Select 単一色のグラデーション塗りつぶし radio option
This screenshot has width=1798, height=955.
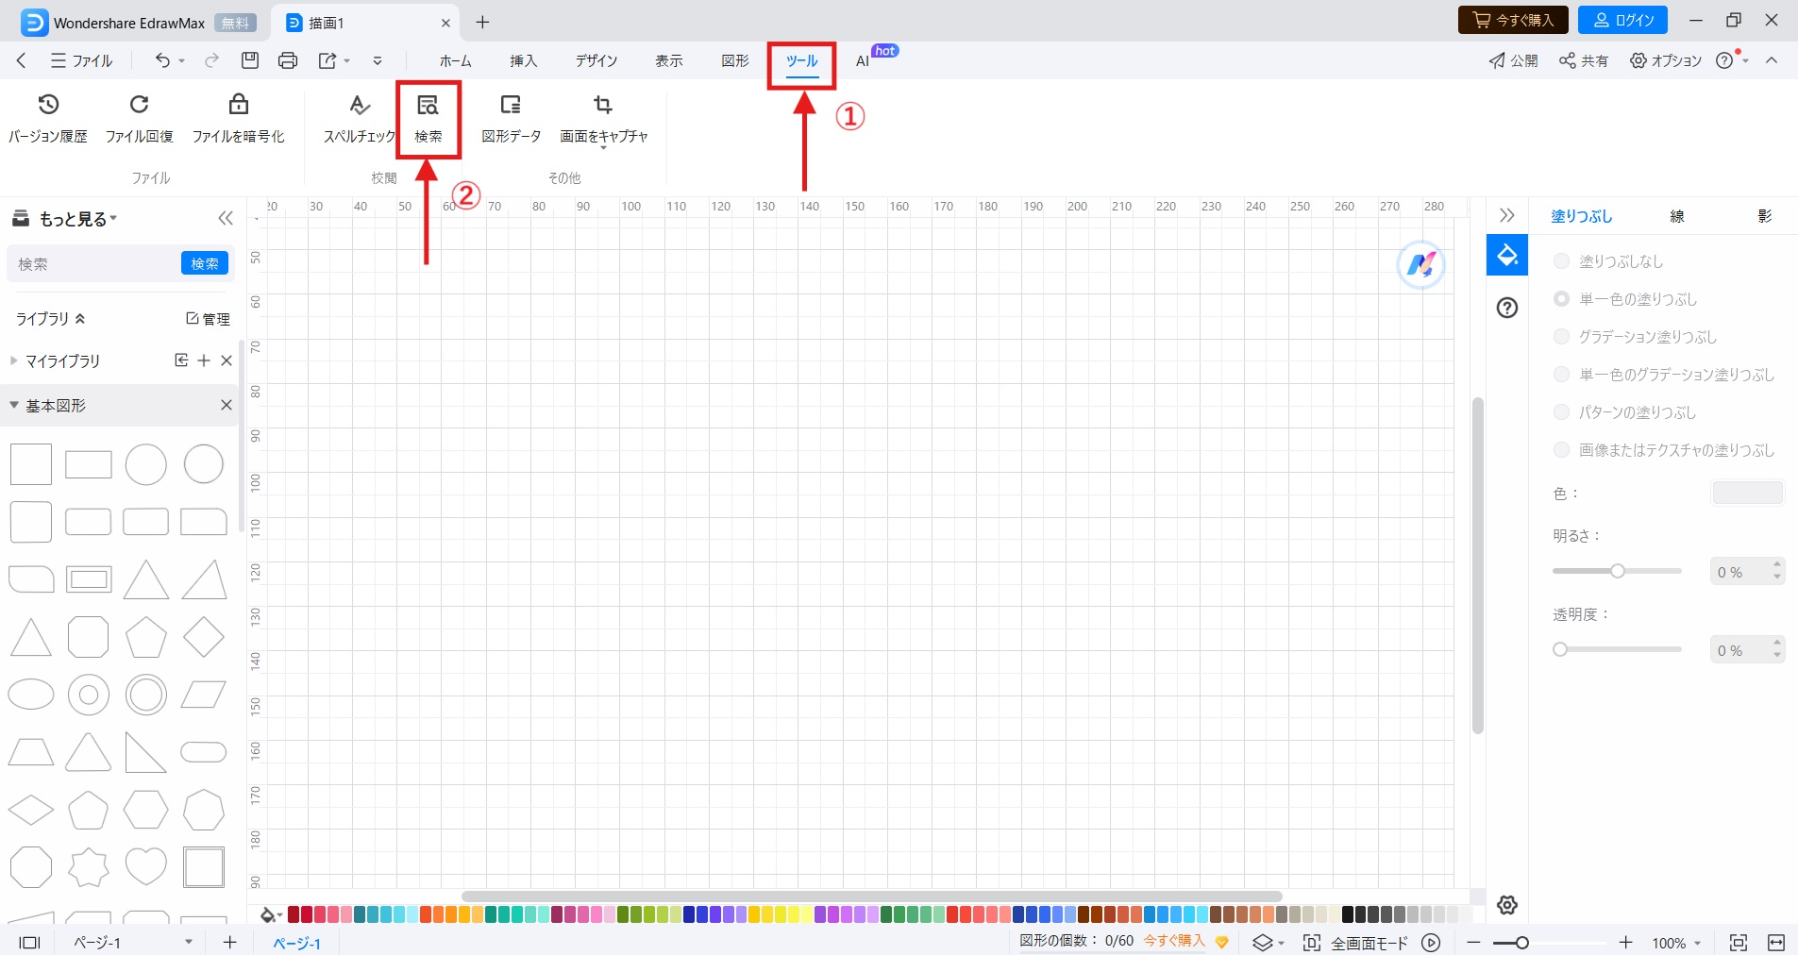1561,374
